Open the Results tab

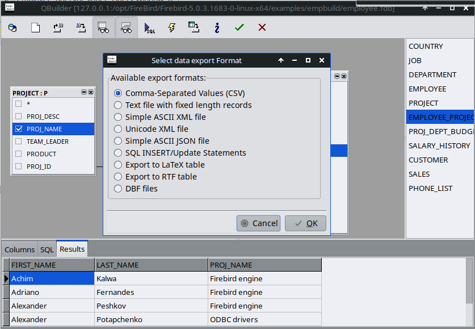click(72, 249)
